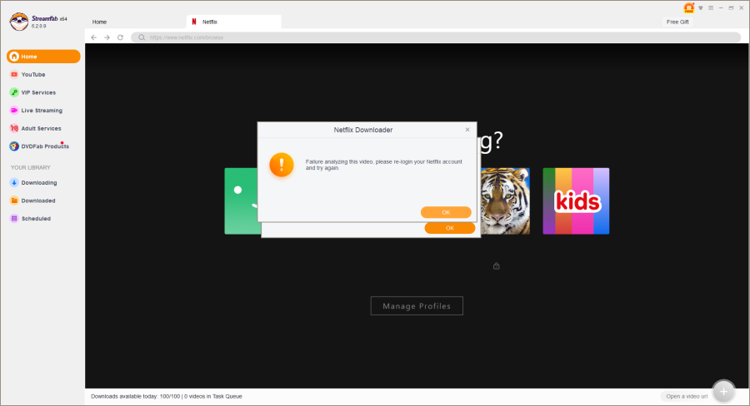750x406 pixels.
Task: Click the YouTube sidebar icon
Action: [14, 75]
